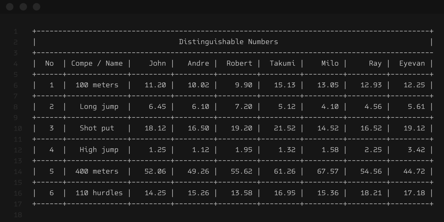Click the 'Distinguishable Numbers' table title
Viewport: 444px width, 222px height.
point(228,42)
